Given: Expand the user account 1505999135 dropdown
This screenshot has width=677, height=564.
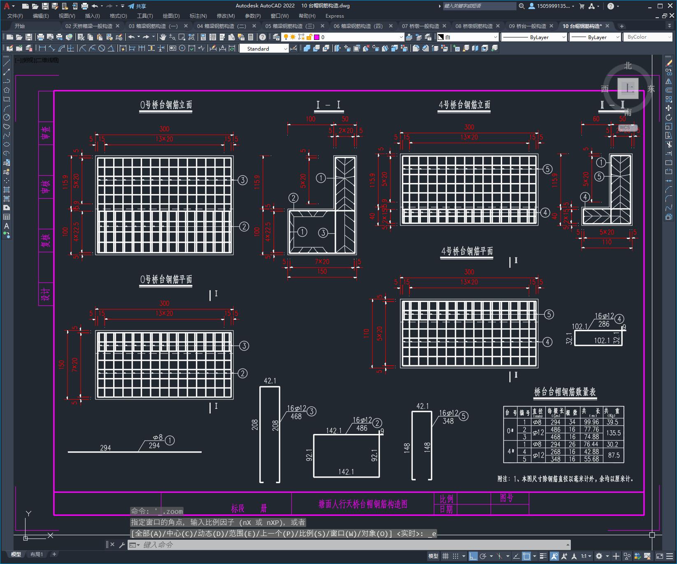Looking at the screenshot, I should coord(551,6).
